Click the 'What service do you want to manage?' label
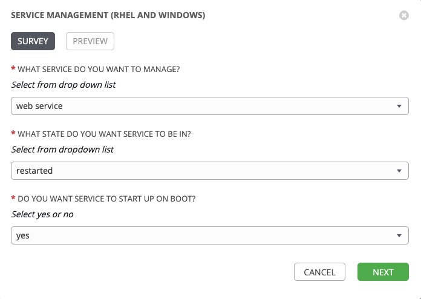Image resolution: width=421 pixels, height=299 pixels. pos(99,69)
